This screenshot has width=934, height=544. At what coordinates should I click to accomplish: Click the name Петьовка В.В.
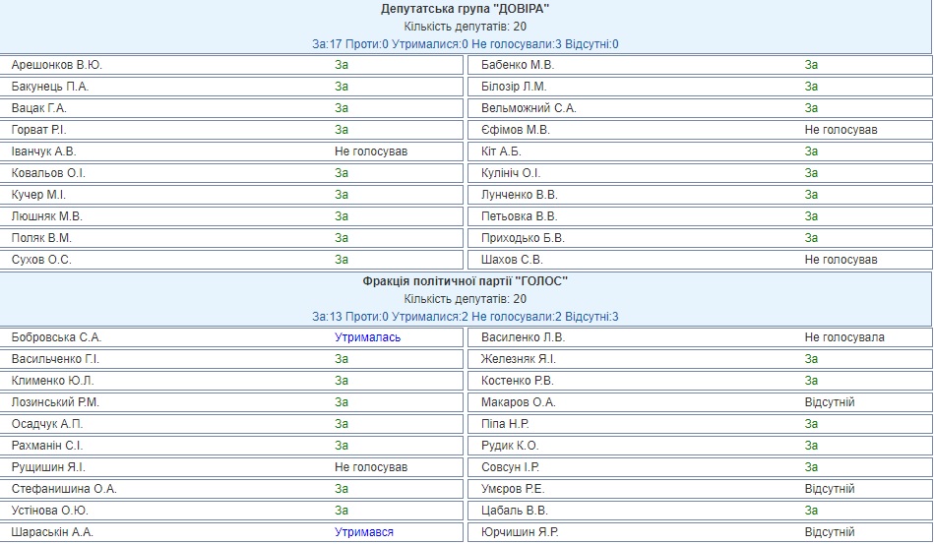click(x=520, y=216)
